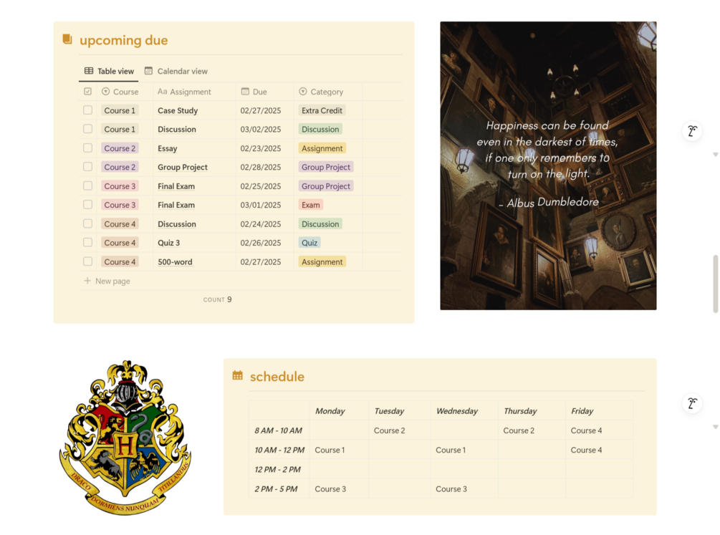720x535 pixels.
Task: Open the Course 3 tag dated 03/01/2025
Action: (x=120, y=205)
